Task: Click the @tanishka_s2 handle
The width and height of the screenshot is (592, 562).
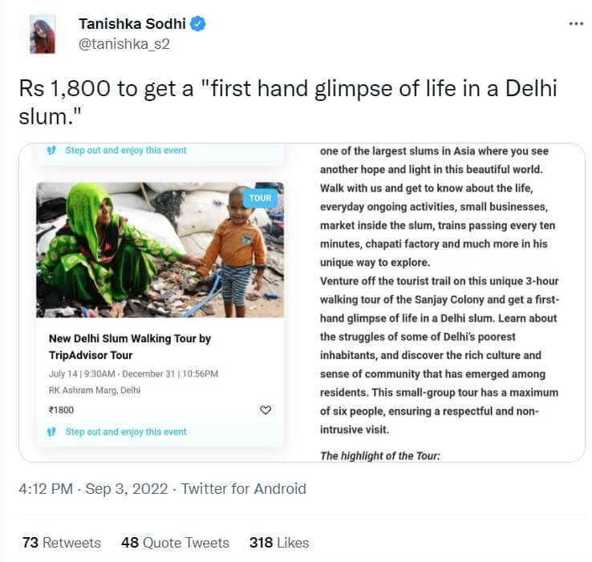Action: point(124,44)
